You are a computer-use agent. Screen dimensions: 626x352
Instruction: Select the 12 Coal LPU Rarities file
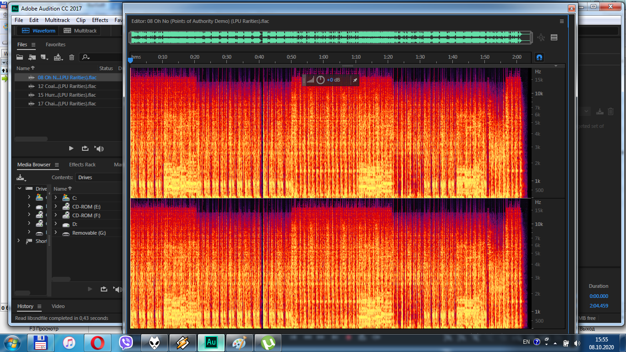(66, 86)
